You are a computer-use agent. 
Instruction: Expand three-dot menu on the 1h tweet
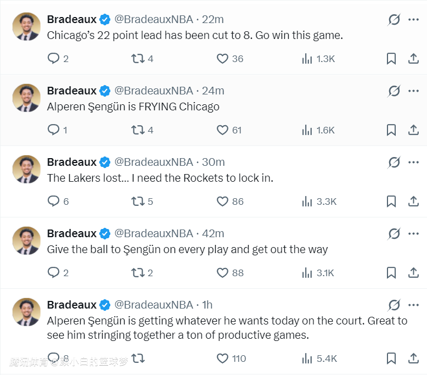[413, 305]
